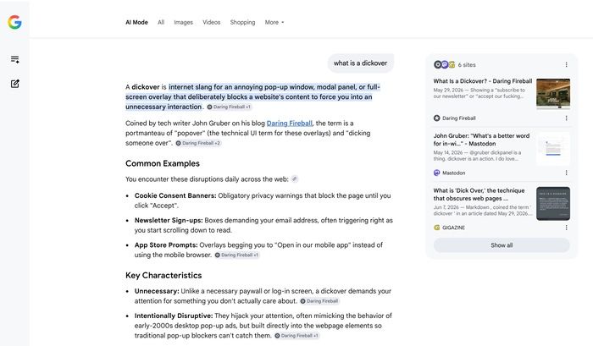Screen dimensions: 593x346
Task: Open the AI Mode history icon in the sidebar
Action: click(x=14, y=59)
